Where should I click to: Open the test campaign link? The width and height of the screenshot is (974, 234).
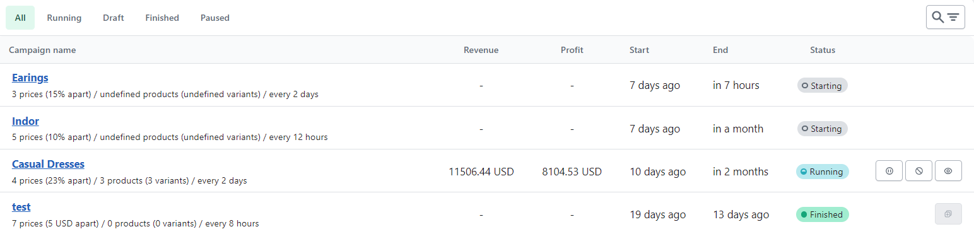[21, 206]
